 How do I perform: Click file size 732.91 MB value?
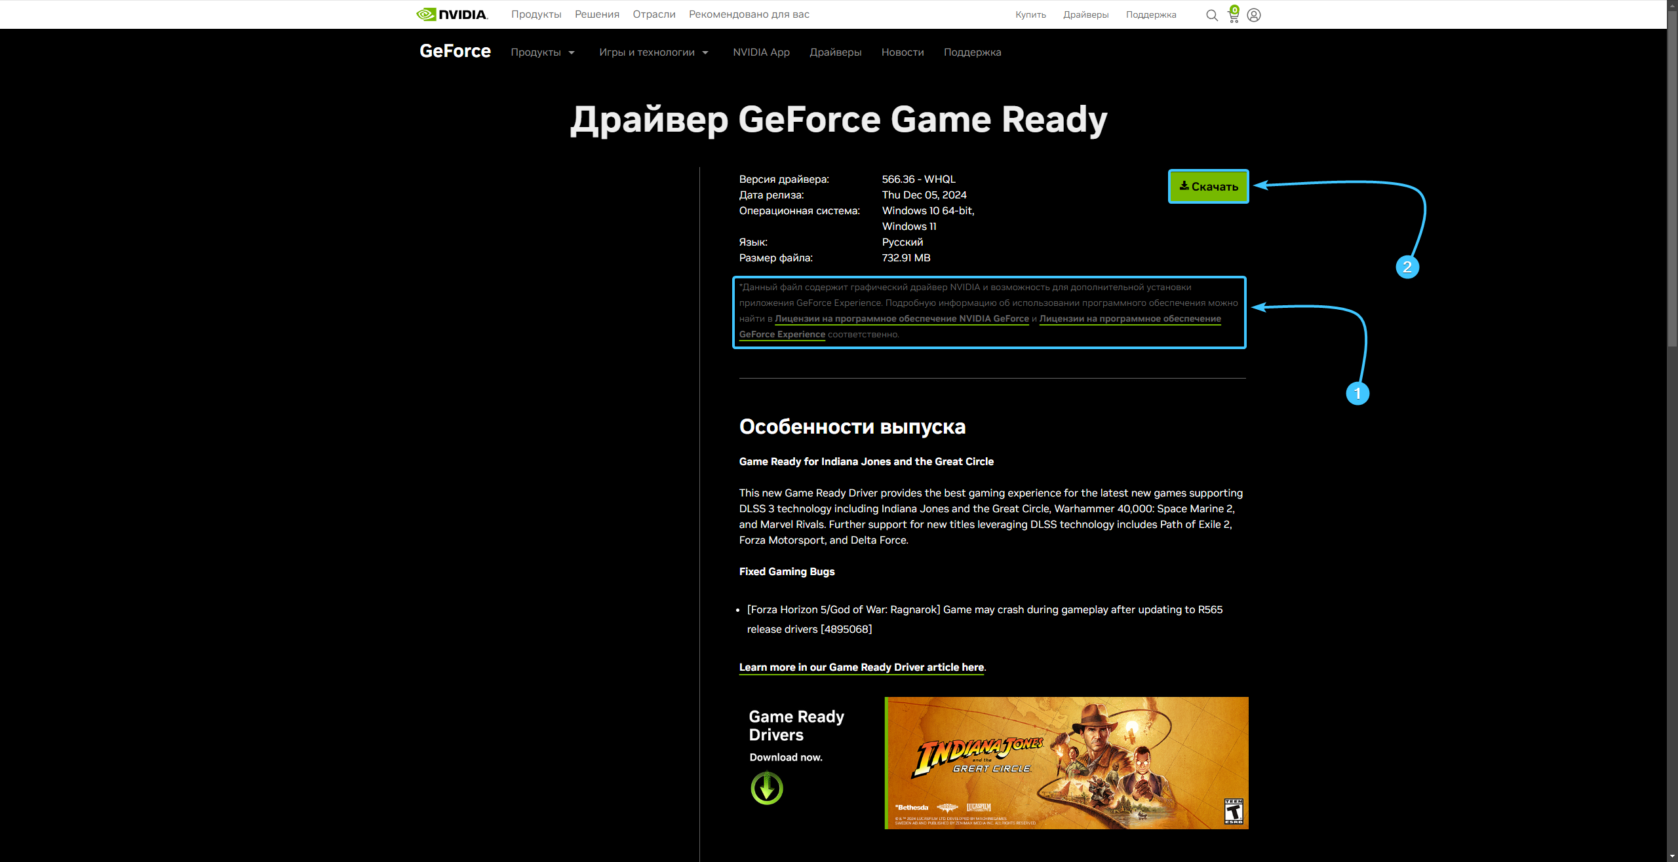(906, 258)
